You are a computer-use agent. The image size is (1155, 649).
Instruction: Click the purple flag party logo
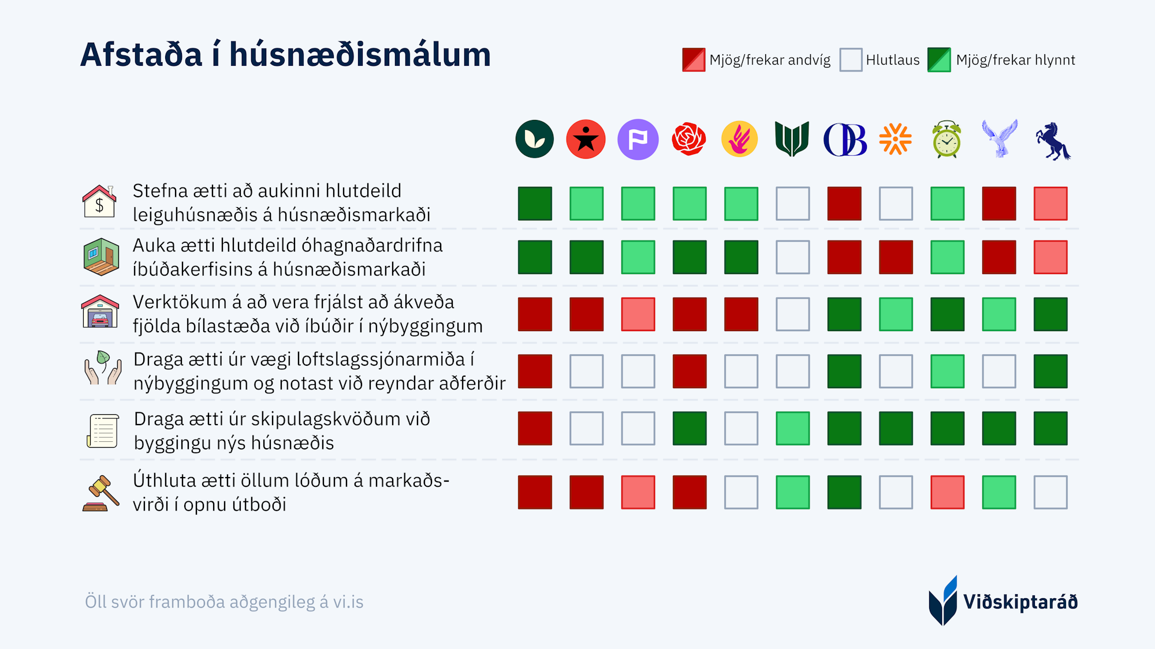point(638,140)
